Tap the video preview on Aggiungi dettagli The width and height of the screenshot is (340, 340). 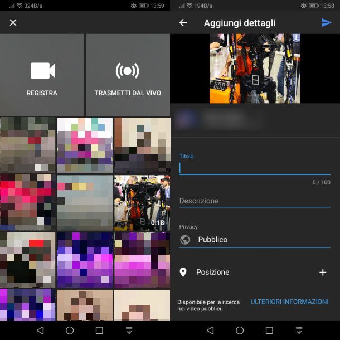click(x=255, y=69)
